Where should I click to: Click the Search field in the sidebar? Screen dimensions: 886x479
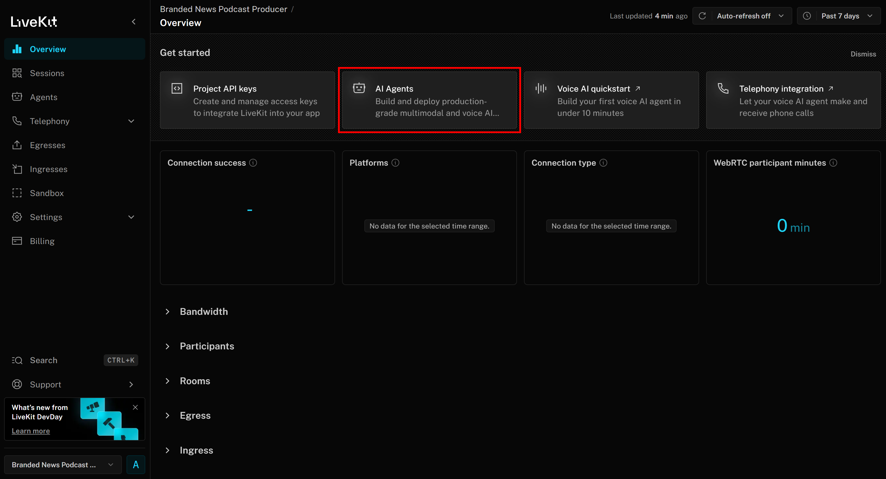tap(44, 360)
